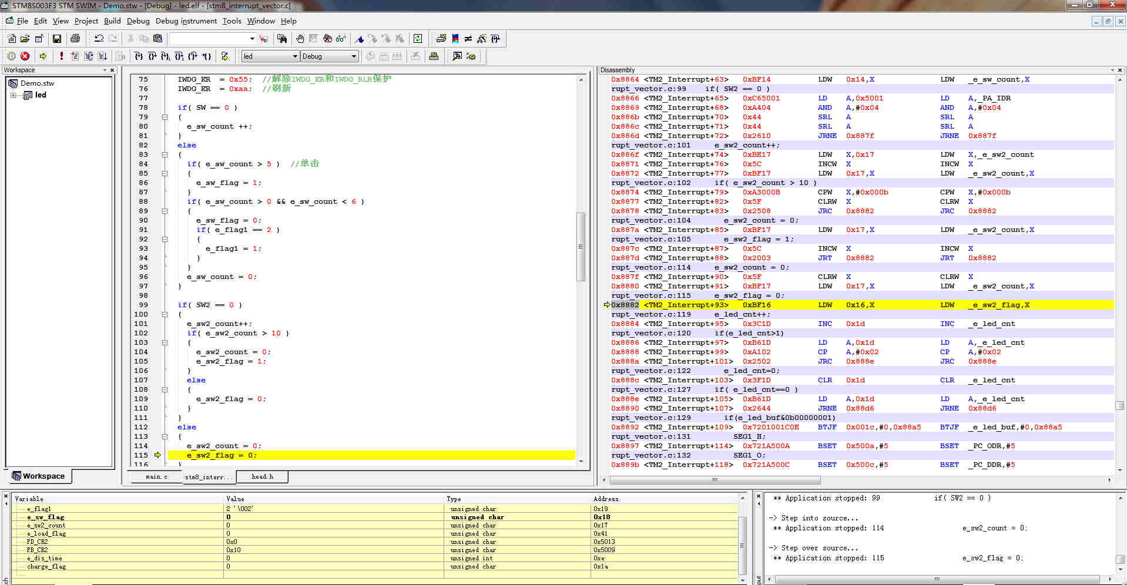This screenshot has height=585, width=1127.
Task: Collapse the code fold at line 89
Action: click(x=165, y=211)
